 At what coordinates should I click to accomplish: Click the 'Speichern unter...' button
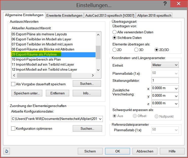point(27,93)
